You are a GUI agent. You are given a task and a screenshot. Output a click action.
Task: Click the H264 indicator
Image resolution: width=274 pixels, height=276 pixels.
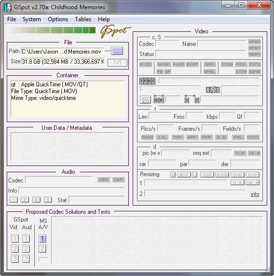[254, 54]
